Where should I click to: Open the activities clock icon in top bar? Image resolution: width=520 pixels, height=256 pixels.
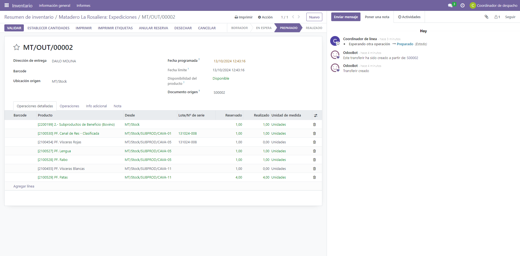point(463,5)
